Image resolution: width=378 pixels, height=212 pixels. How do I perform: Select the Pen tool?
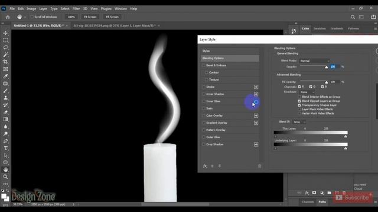[x=5, y=141]
